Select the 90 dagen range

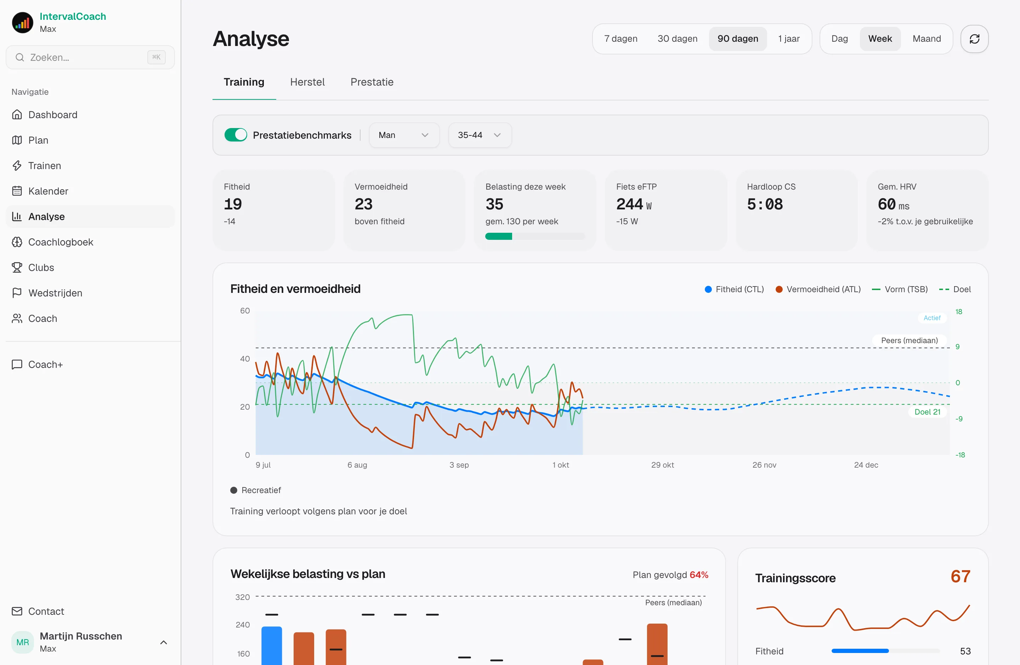(738, 39)
